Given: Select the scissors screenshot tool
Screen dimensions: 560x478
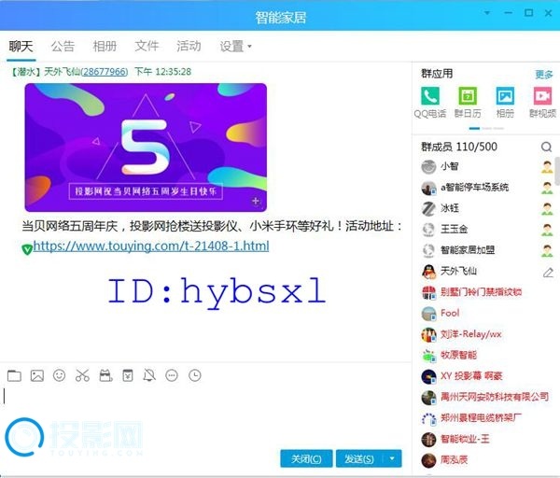Looking at the screenshot, I should pyautogui.click(x=82, y=375).
